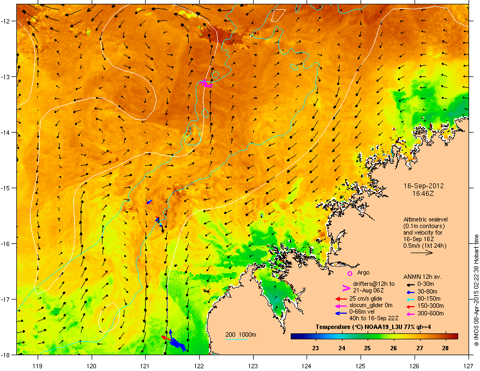Click the blue 0-66m vel legend arrow
Image resolution: width=480 pixels, height=371 pixels.
(x=341, y=314)
